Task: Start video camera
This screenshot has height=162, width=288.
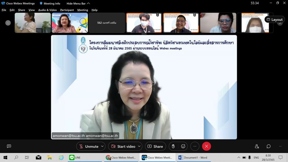Action: point(123,146)
